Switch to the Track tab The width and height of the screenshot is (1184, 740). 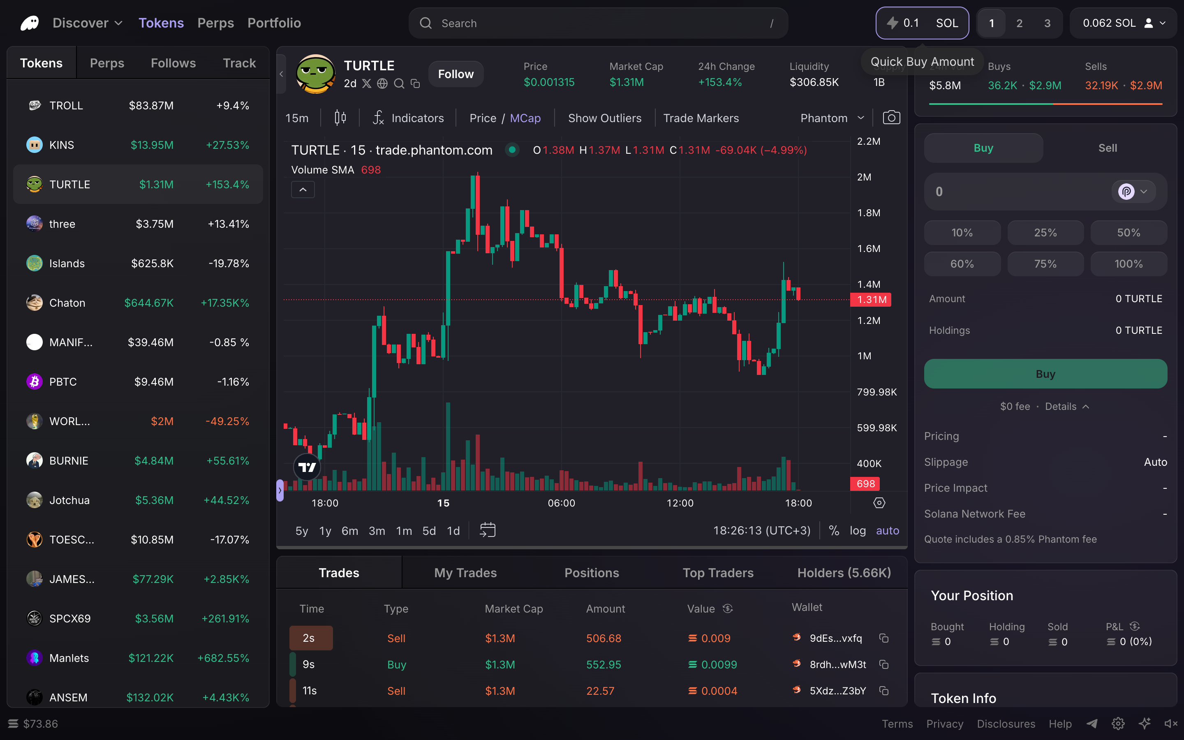coord(239,63)
